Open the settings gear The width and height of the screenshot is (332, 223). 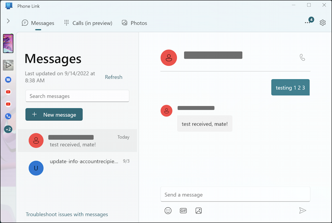tap(322, 23)
